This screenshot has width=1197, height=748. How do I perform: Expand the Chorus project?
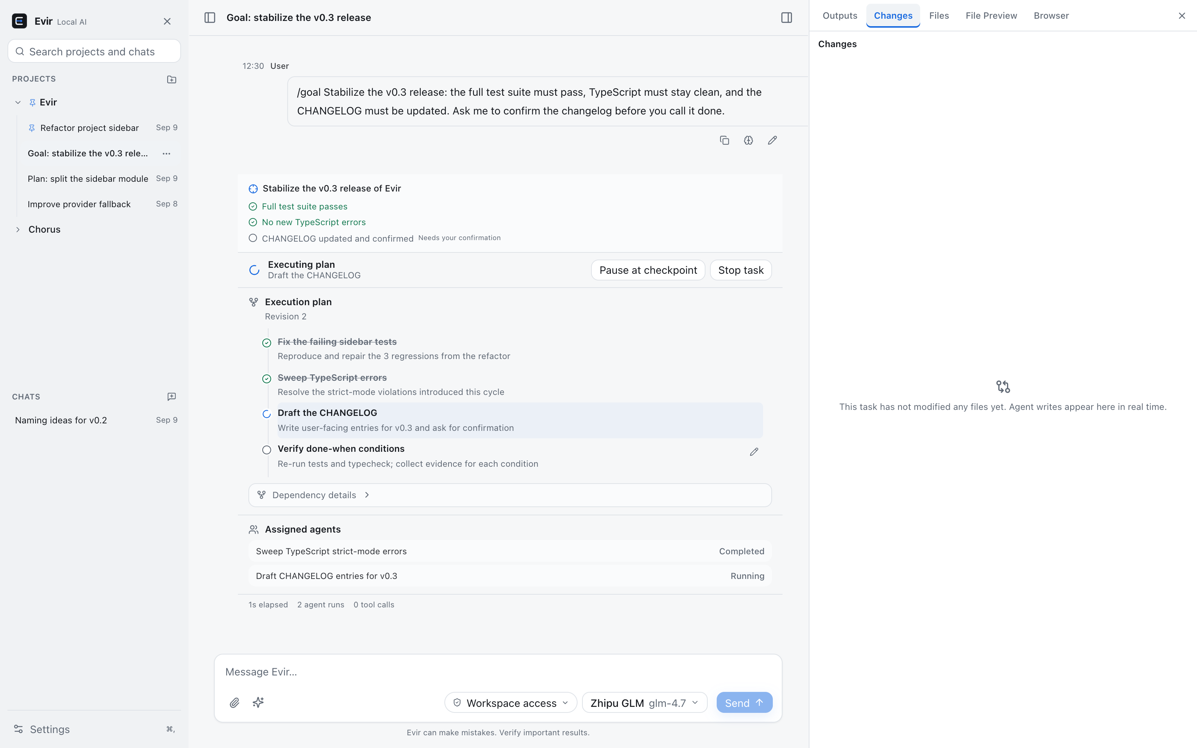click(18, 230)
